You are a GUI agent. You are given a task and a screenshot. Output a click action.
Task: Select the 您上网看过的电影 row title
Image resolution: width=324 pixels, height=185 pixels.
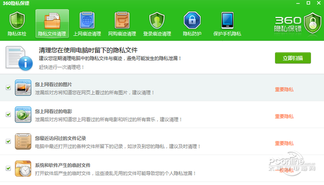(x=54, y=111)
